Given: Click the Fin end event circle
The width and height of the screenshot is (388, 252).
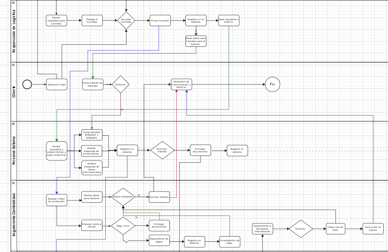Looking at the screenshot, I should point(273,85).
